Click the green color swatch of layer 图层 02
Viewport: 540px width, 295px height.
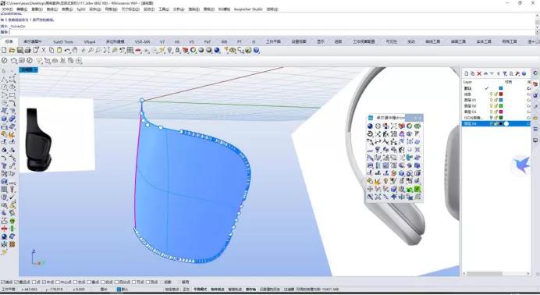coord(501,105)
